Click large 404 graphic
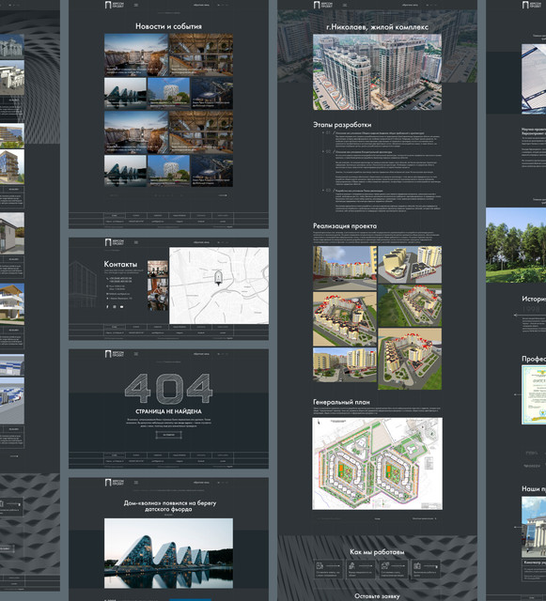546x601 pixels. tap(168, 388)
